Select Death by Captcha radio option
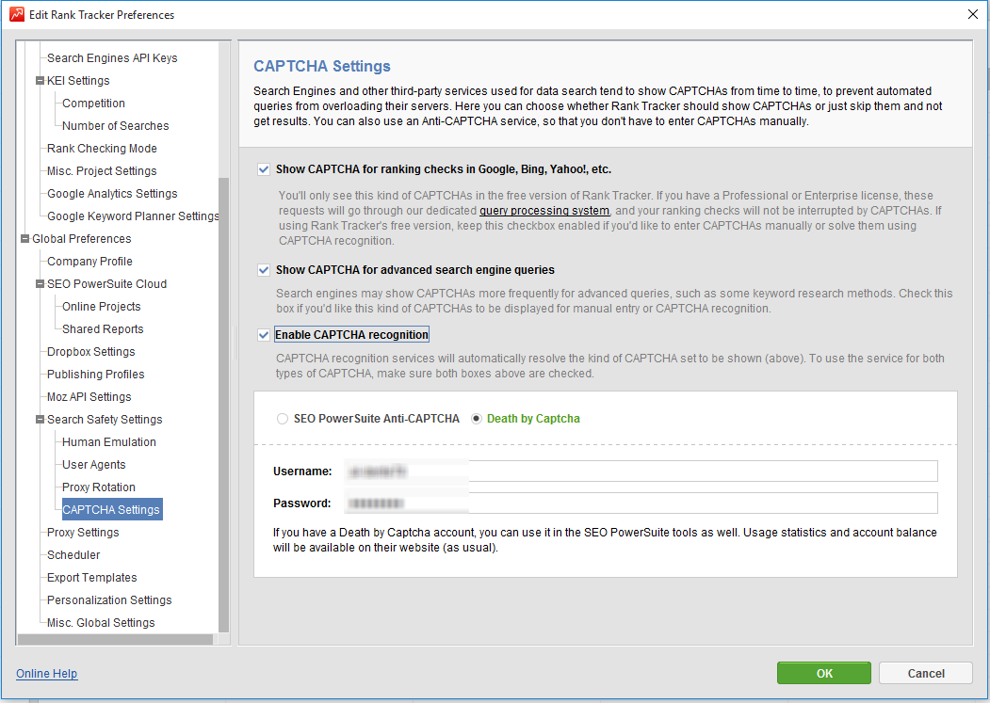 click(477, 419)
